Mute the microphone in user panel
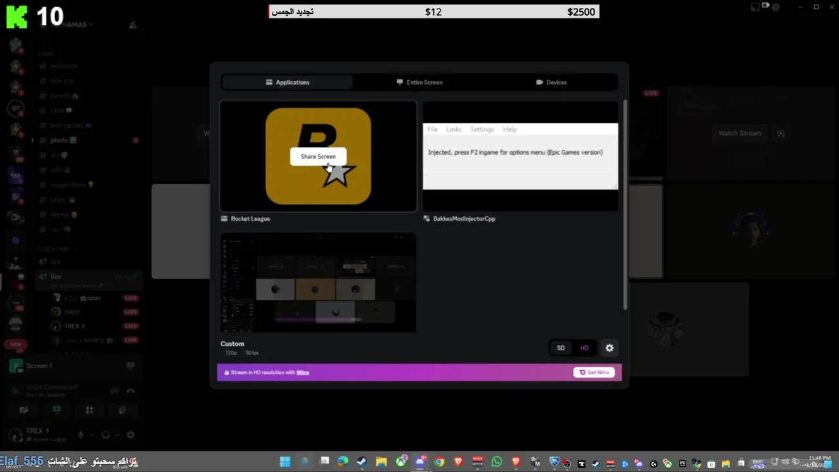The width and height of the screenshot is (839, 472). tap(80, 435)
